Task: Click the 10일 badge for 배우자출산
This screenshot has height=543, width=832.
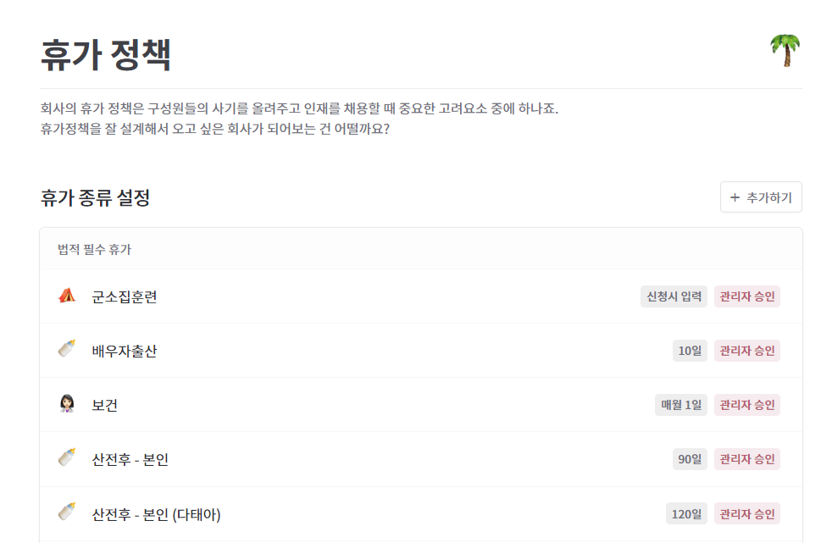Action: point(690,351)
